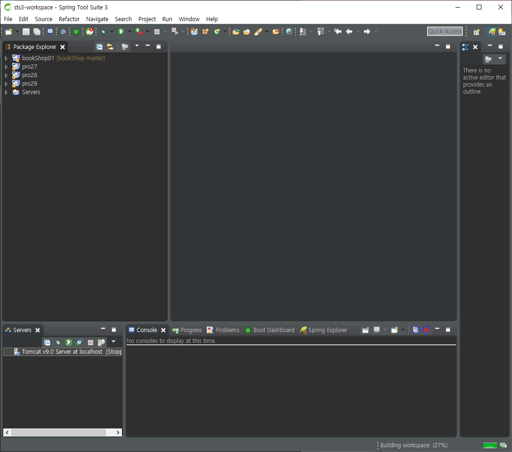Switch to the Spring Explorer tab

[324, 330]
